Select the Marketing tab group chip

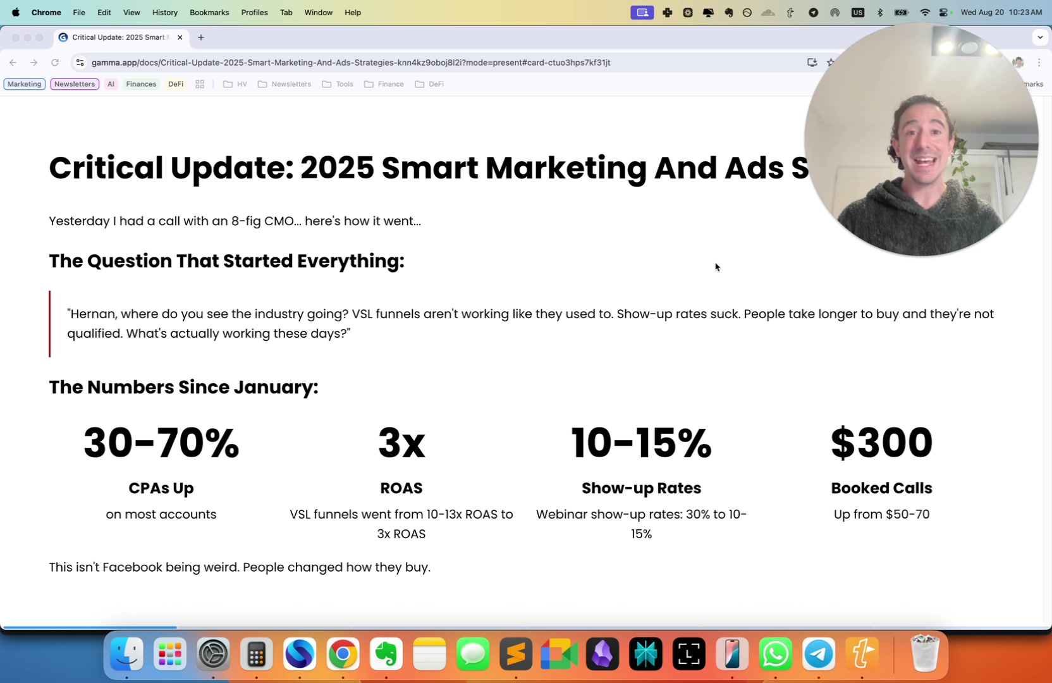[25, 84]
